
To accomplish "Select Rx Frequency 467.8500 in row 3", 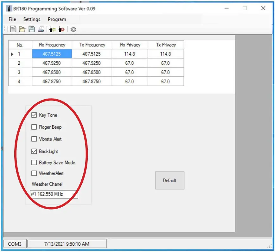I will pyautogui.click(x=52, y=72).
